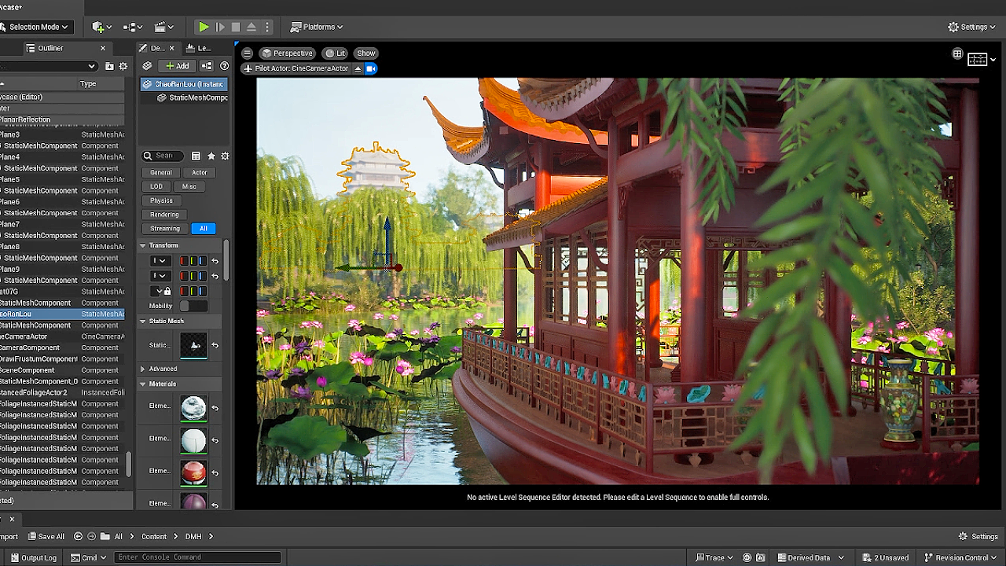The height and width of the screenshot is (566, 1006).
Task: Sort Outliner by the Type column
Action: coord(88,83)
